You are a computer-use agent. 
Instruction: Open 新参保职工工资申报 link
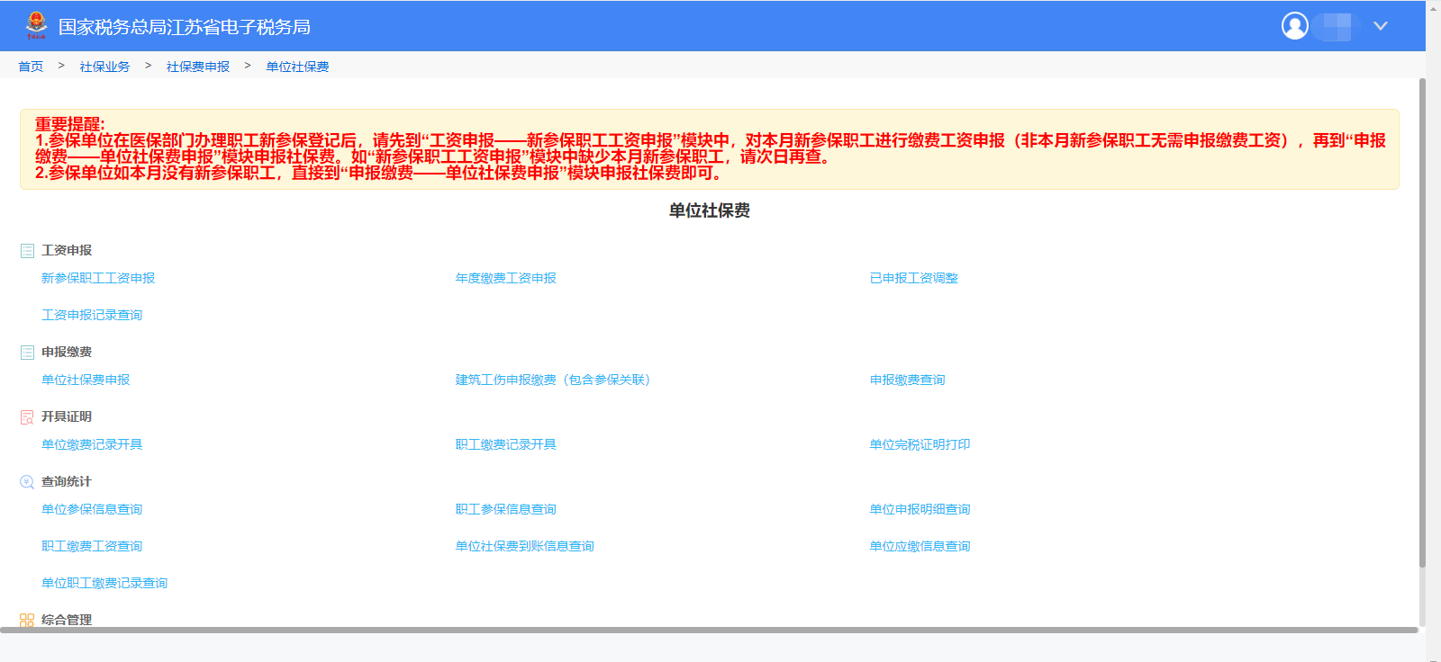point(98,279)
